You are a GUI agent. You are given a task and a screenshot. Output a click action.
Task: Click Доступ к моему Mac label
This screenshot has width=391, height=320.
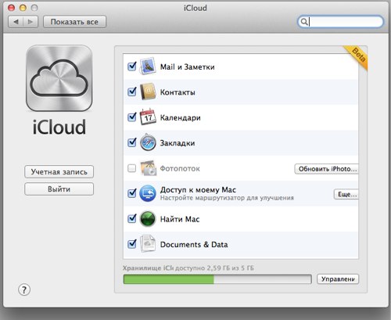[198, 189]
